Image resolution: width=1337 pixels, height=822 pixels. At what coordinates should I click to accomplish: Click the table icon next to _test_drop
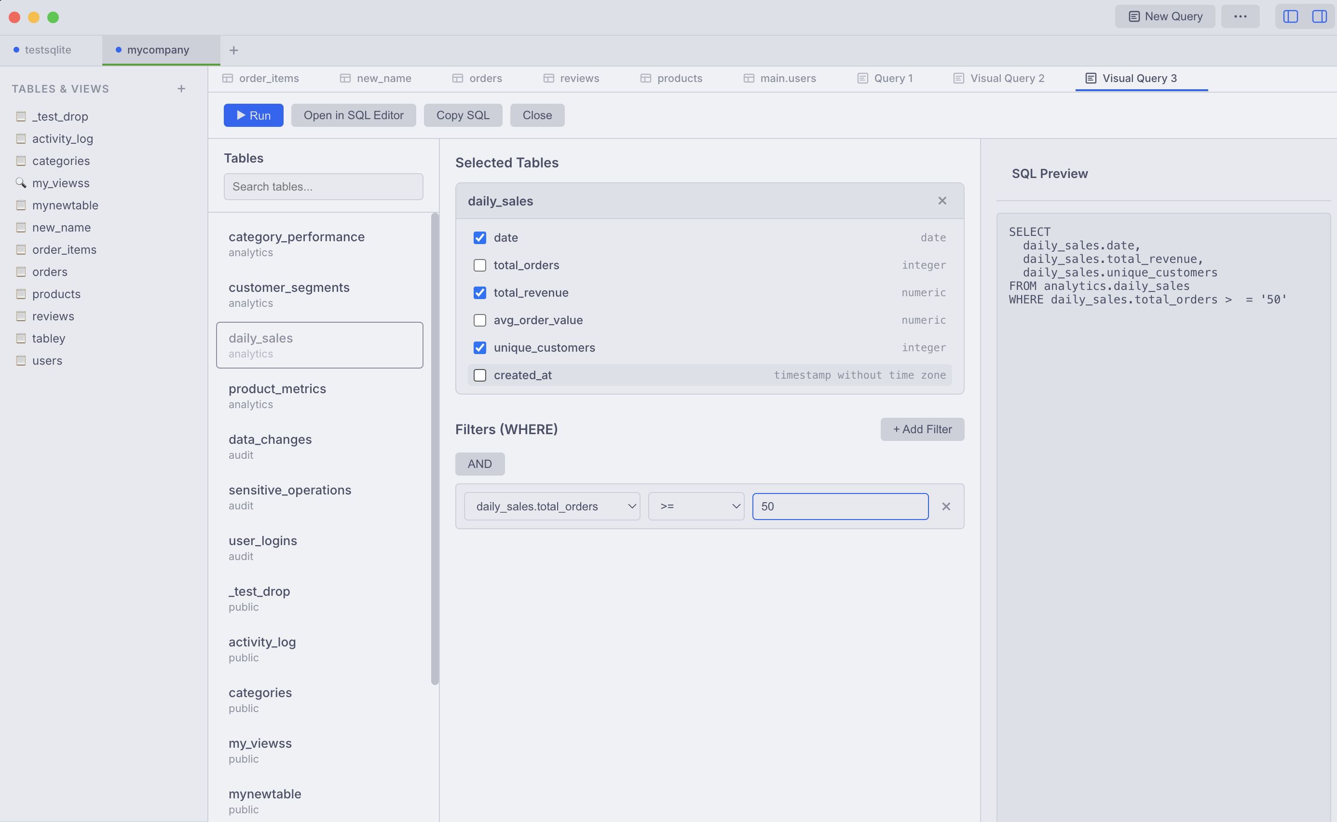click(21, 116)
